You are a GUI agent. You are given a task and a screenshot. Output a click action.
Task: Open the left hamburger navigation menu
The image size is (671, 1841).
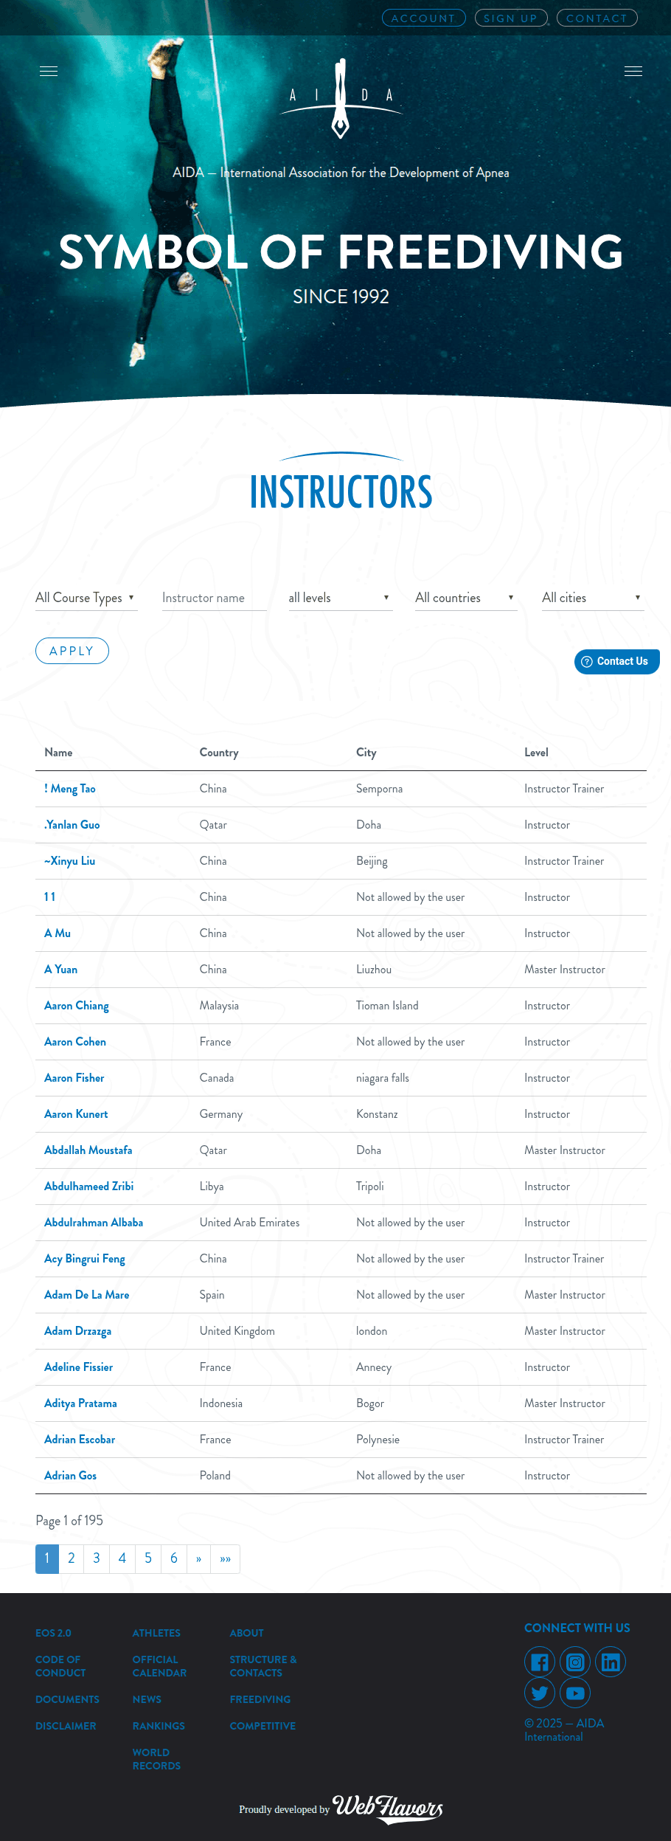click(49, 71)
